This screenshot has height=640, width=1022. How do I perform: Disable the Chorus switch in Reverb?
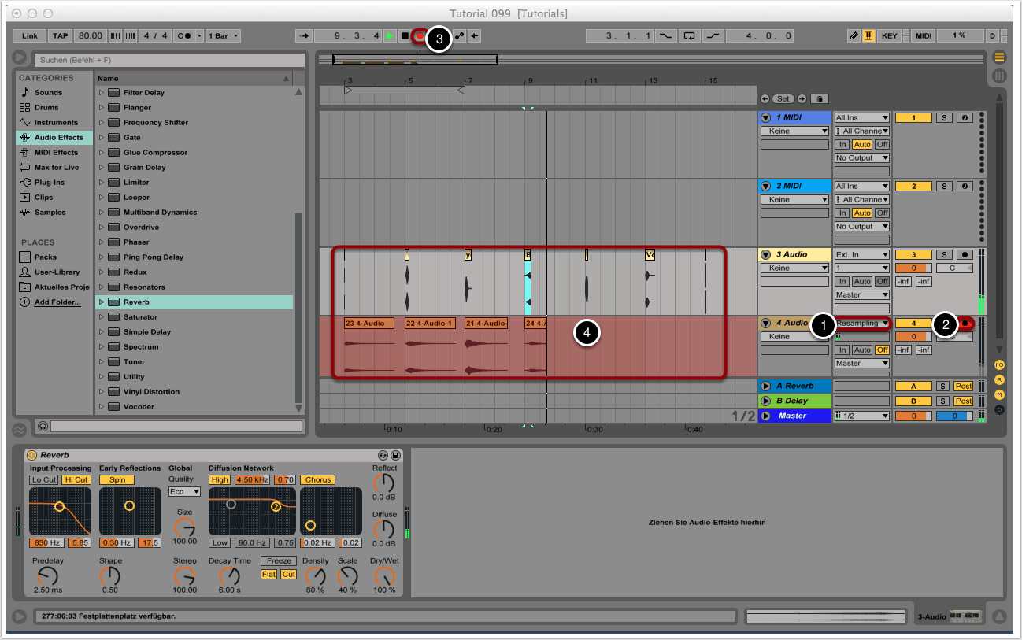pyautogui.click(x=318, y=480)
